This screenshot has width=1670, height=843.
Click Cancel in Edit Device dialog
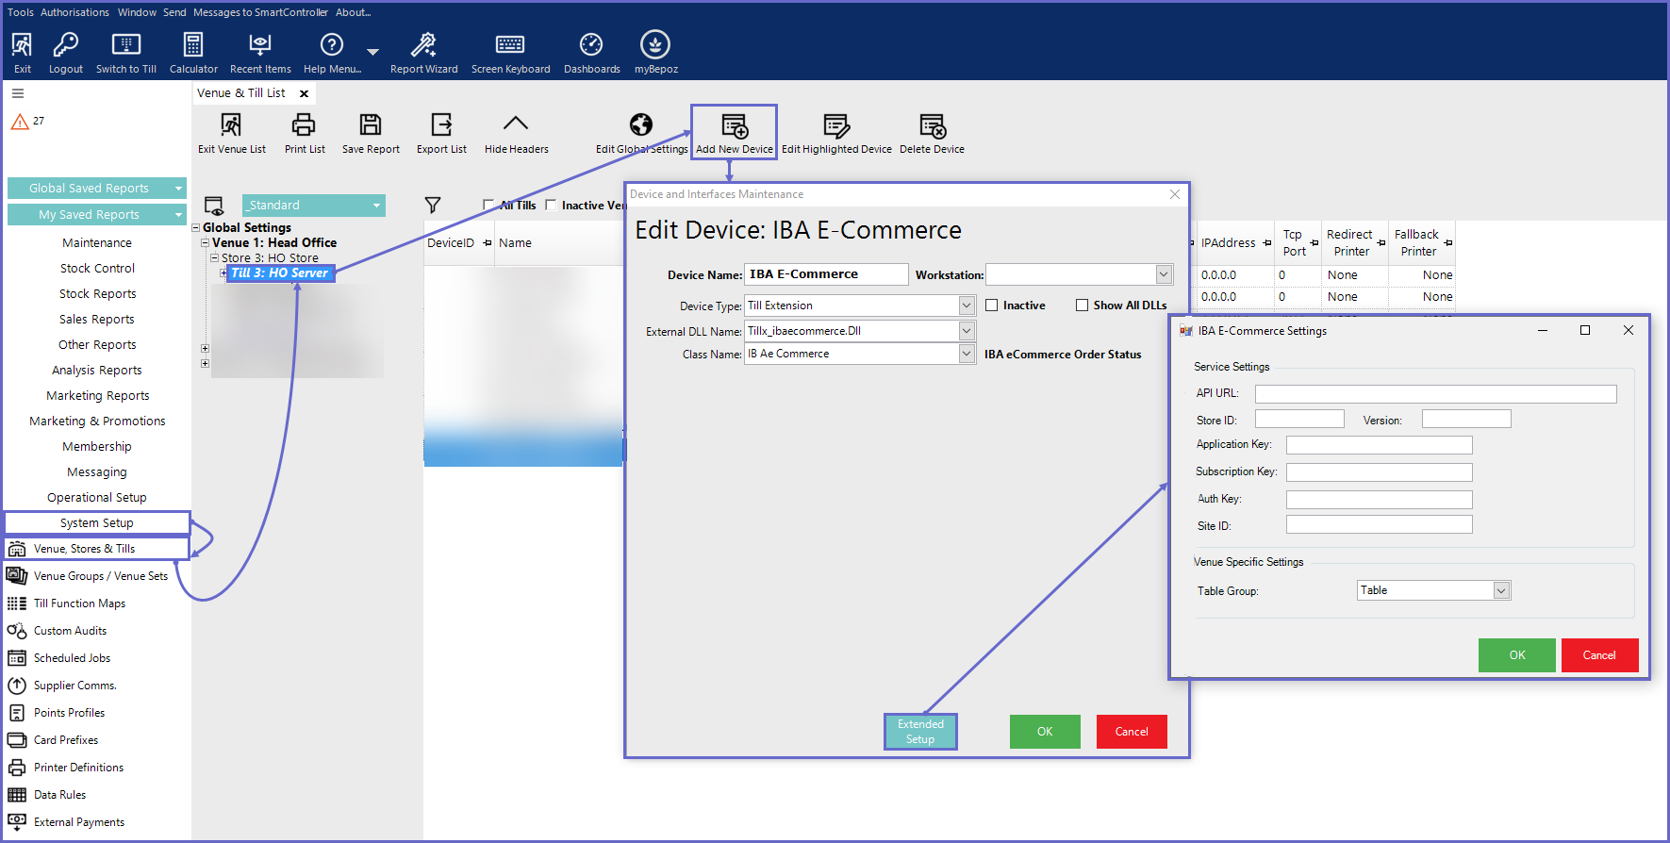tap(1132, 732)
